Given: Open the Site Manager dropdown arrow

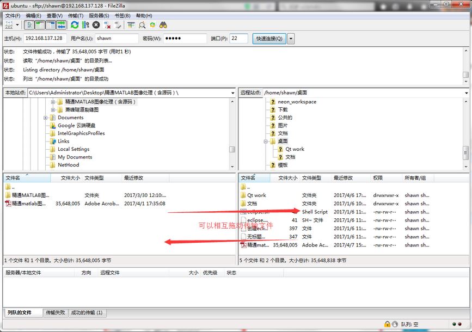Looking at the screenshot, I should click(17, 25).
